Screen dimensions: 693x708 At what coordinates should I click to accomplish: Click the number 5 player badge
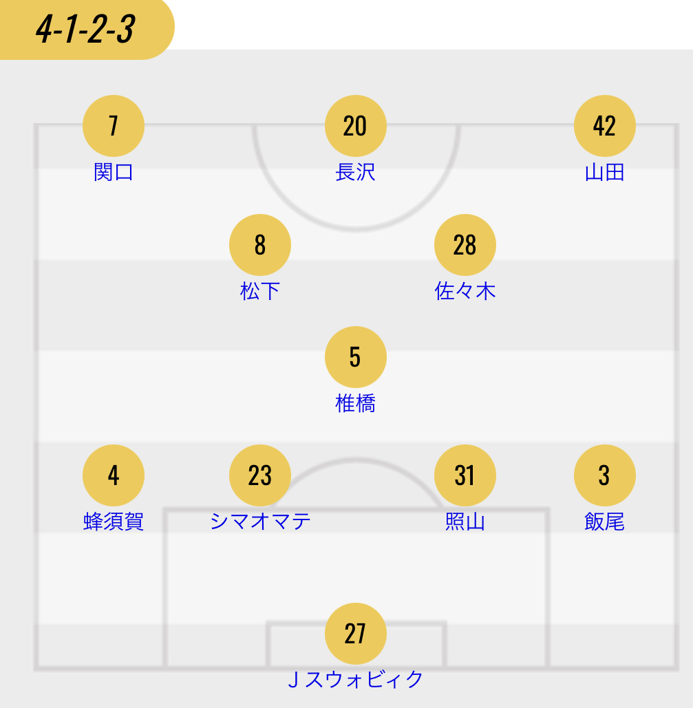[355, 357]
